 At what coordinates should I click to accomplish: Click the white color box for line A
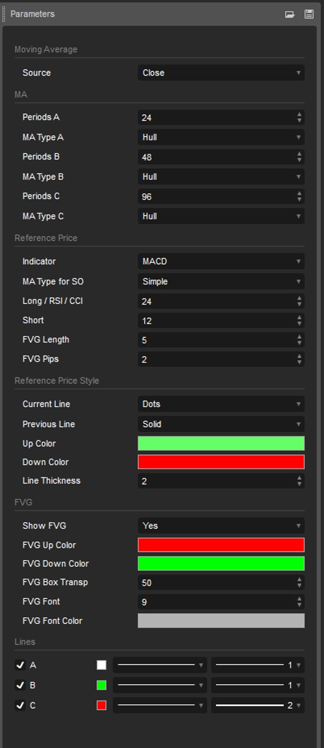pos(102,665)
